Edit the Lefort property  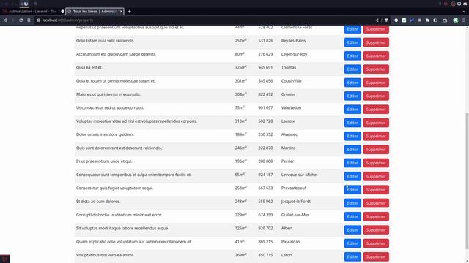pyautogui.click(x=352, y=256)
